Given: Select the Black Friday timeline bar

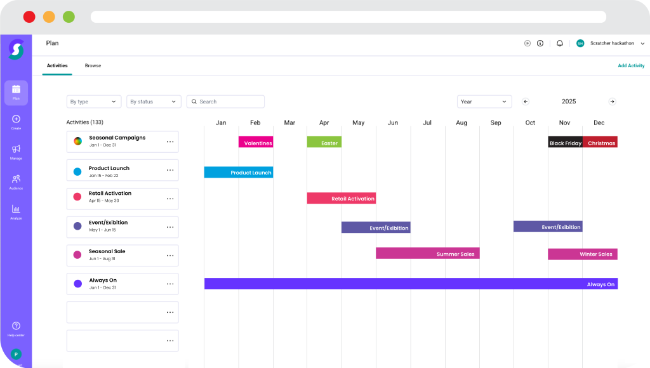Looking at the screenshot, I should tap(566, 141).
